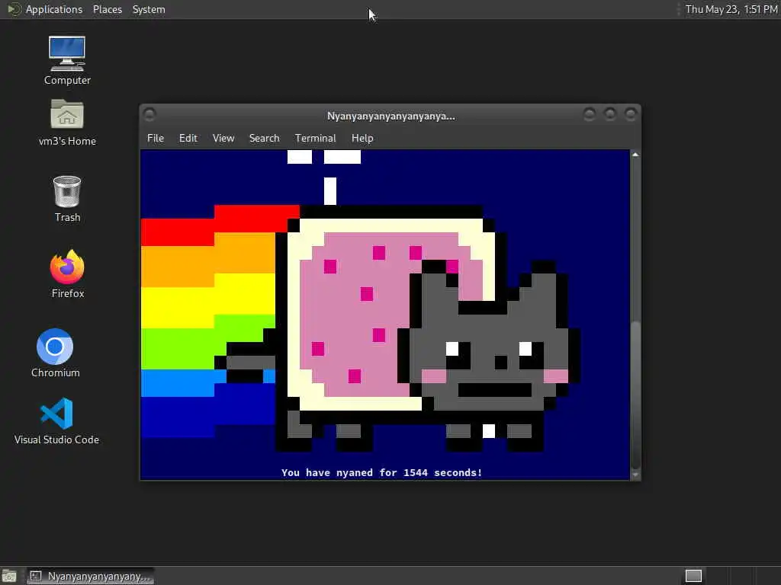Launch Firefox from the desktop

click(x=67, y=273)
